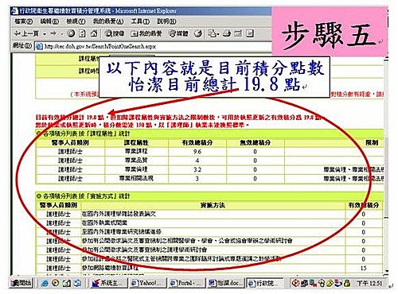This screenshot has height=294, width=398.
Task: Go to the home page icon
Action: click(94, 33)
